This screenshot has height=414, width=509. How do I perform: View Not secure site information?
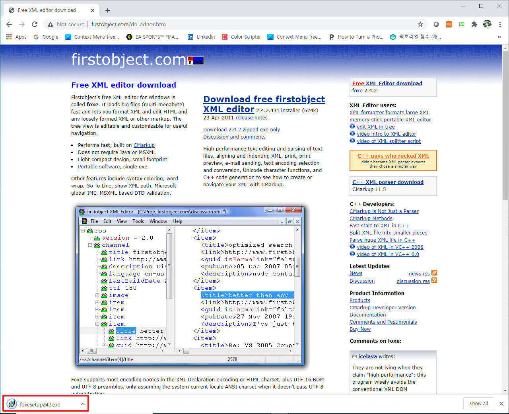[66, 24]
